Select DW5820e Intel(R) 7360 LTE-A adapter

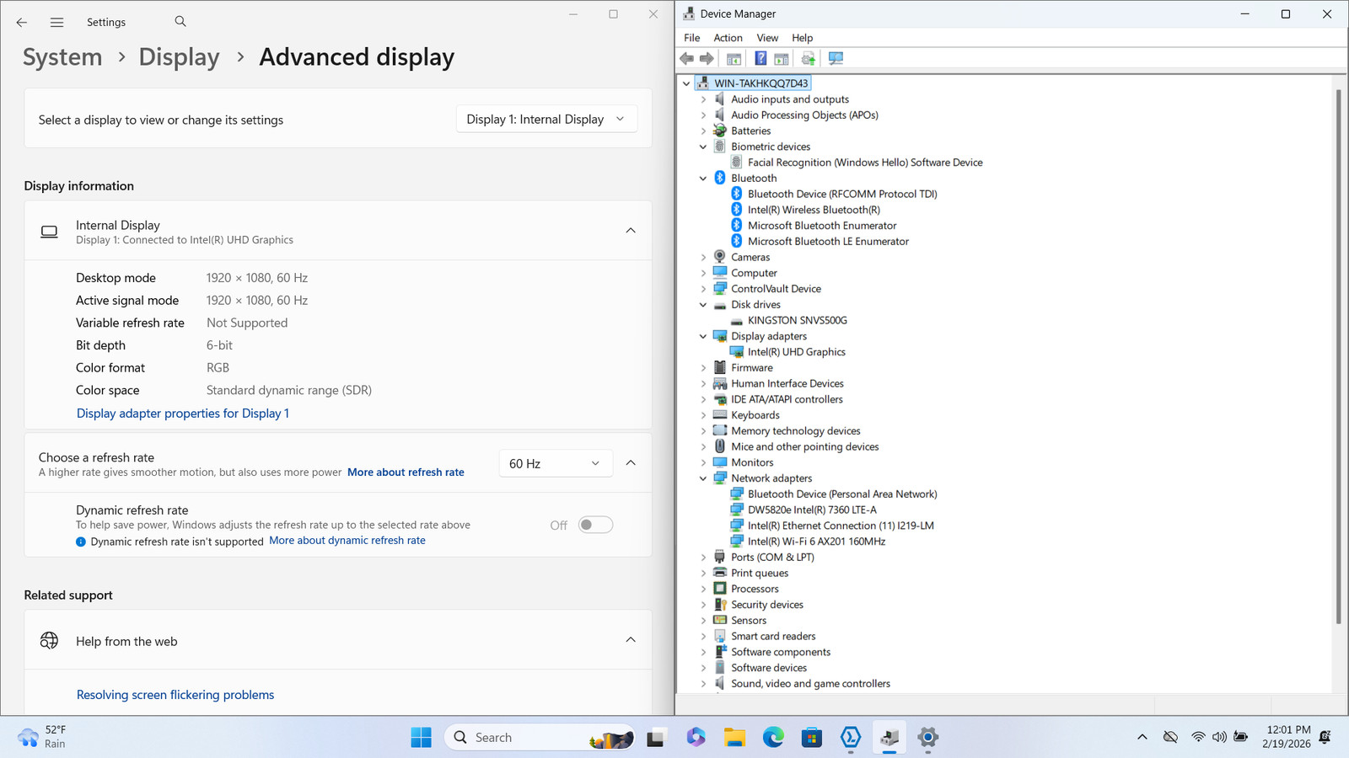coord(812,510)
